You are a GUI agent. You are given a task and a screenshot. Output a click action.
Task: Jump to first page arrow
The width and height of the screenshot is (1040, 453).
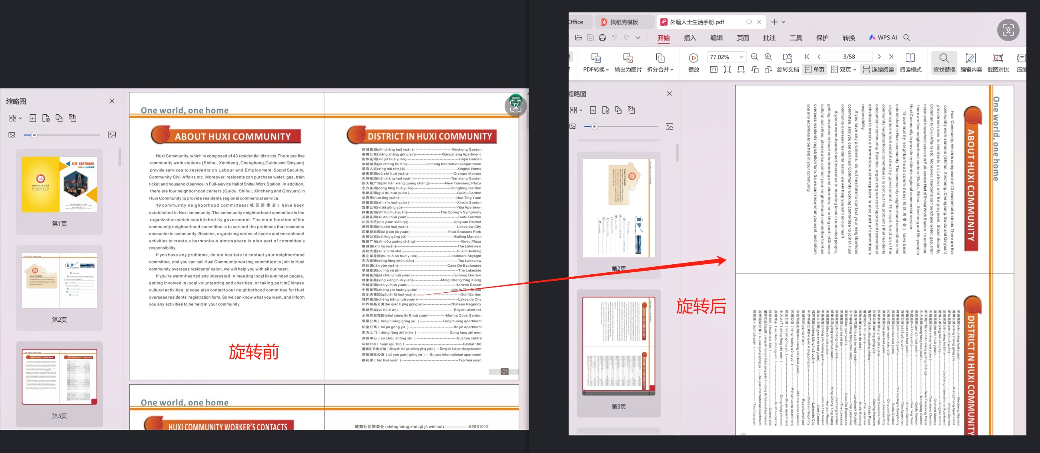click(807, 57)
